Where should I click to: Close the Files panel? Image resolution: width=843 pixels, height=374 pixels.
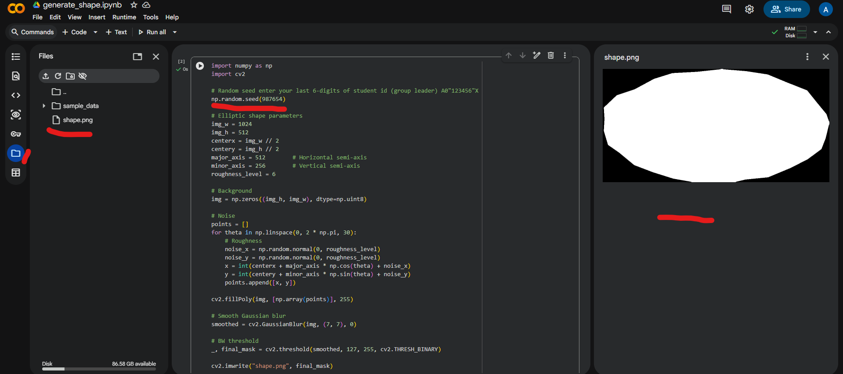coord(156,57)
